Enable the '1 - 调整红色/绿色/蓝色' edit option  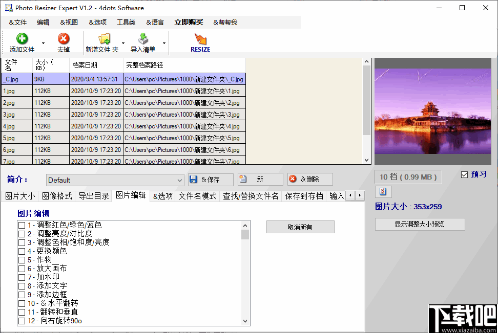pyautogui.click(x=22, y=225)
